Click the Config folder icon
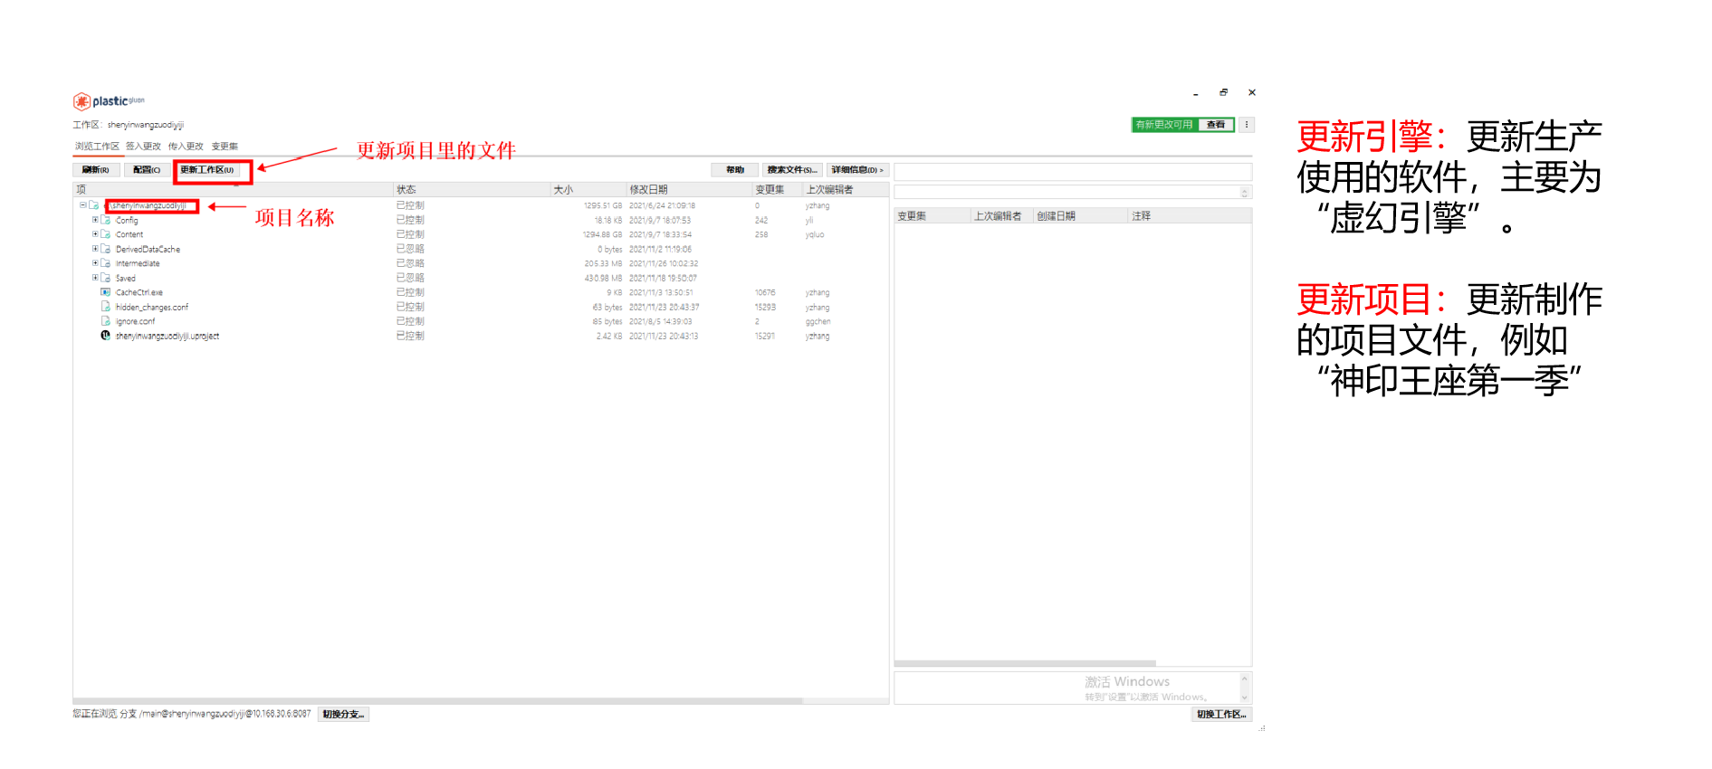The image size is (1712, 769). [106, 220]
